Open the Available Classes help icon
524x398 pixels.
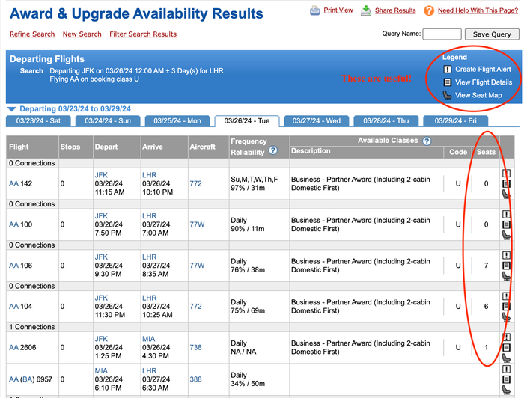[427, 141]
